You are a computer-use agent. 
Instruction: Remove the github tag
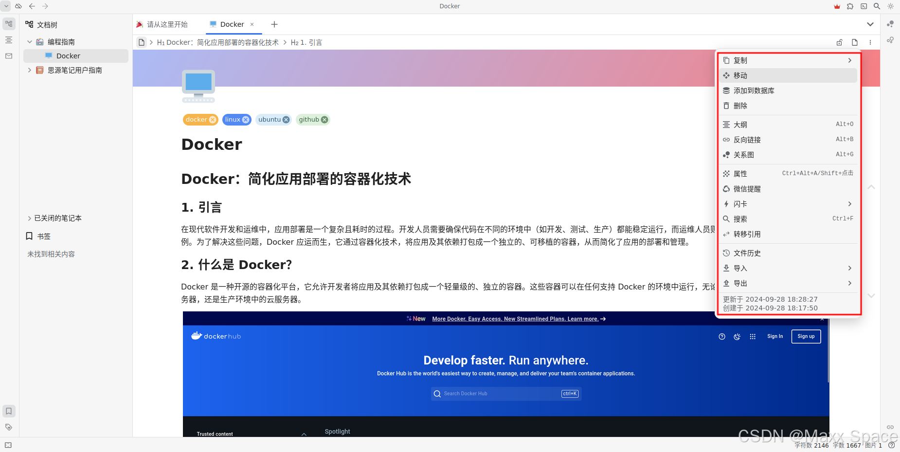click(x=324, y=120)
